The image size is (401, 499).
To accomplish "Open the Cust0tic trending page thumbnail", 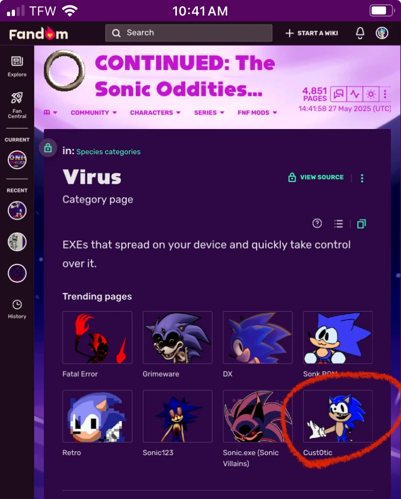I will [x=337, y=416].
